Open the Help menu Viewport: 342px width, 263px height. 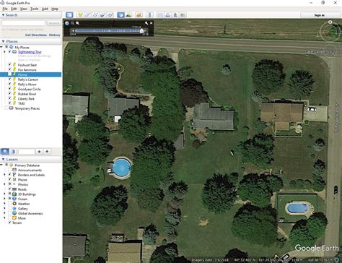pyautogui.click(x=55, y=9)
